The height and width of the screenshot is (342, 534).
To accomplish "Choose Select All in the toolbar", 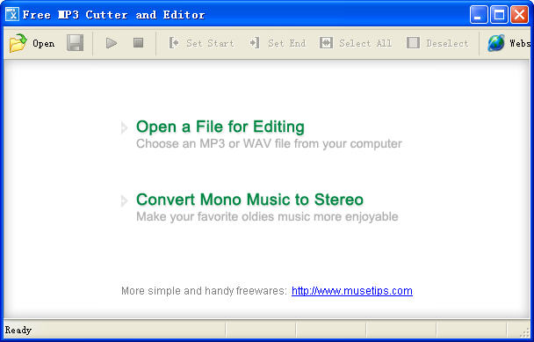I will (x=356, y=43).
